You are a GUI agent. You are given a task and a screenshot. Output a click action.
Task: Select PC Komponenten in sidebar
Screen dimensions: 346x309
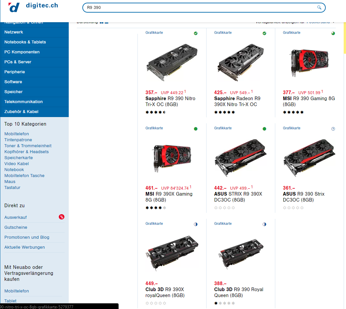[x=35, y=52]
